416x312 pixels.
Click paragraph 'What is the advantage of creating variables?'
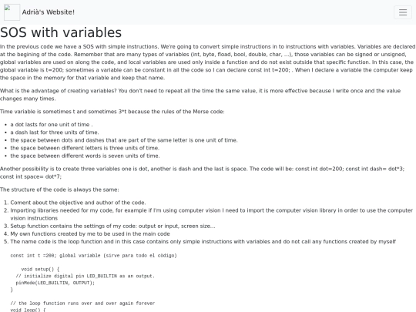pyautogui.click(x=200, y=95)
